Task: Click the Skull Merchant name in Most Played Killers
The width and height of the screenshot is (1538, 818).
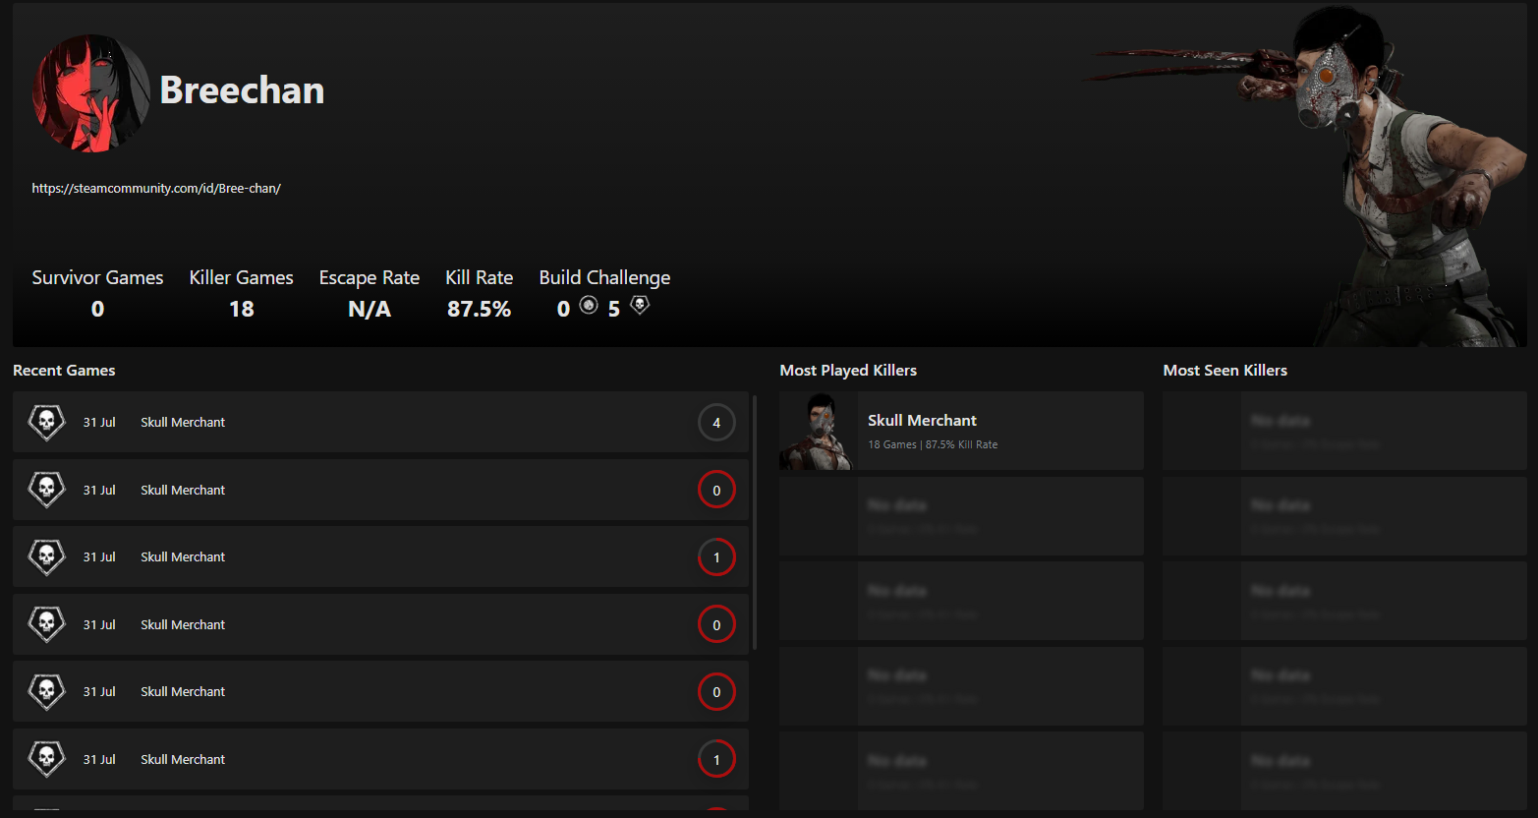Action: tap(922, 420)
